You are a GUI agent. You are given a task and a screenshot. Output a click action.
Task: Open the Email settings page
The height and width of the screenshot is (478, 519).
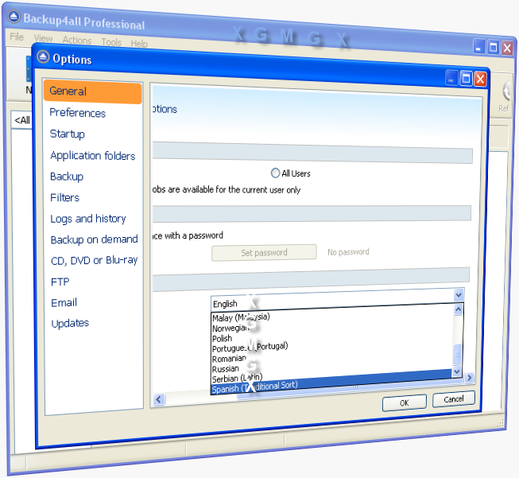pos(64,303)
